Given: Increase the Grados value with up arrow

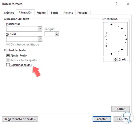Looking at the screenshot, I should (x=115, y=58).
